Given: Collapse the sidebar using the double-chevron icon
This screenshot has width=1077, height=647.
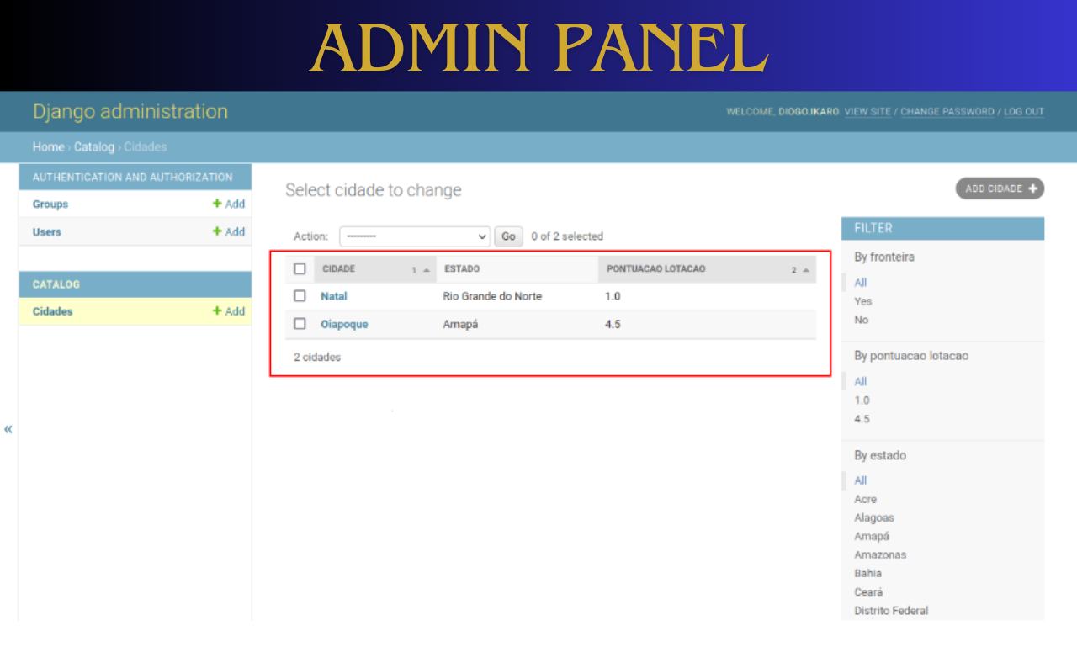Looking at the screenshot, I should pyautogui.click(x=8, y=429).
